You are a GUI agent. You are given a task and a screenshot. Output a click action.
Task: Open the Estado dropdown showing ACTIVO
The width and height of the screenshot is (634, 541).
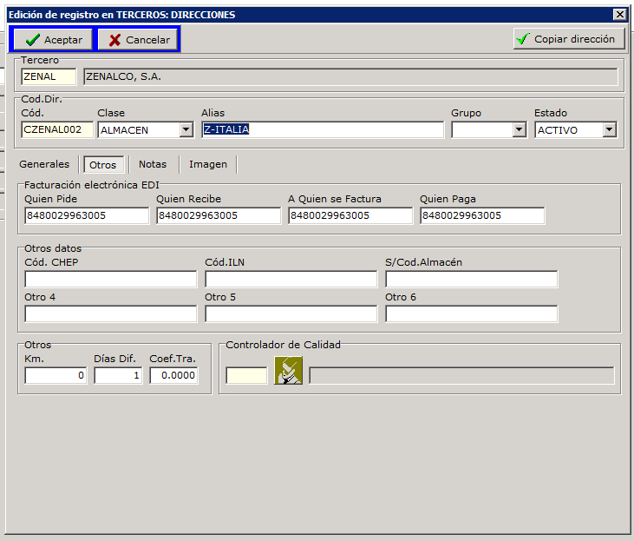coord(609,130)
